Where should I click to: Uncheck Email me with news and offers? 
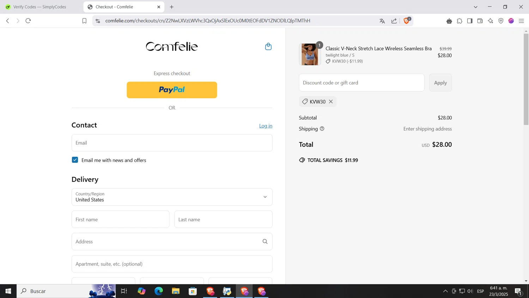75,160
